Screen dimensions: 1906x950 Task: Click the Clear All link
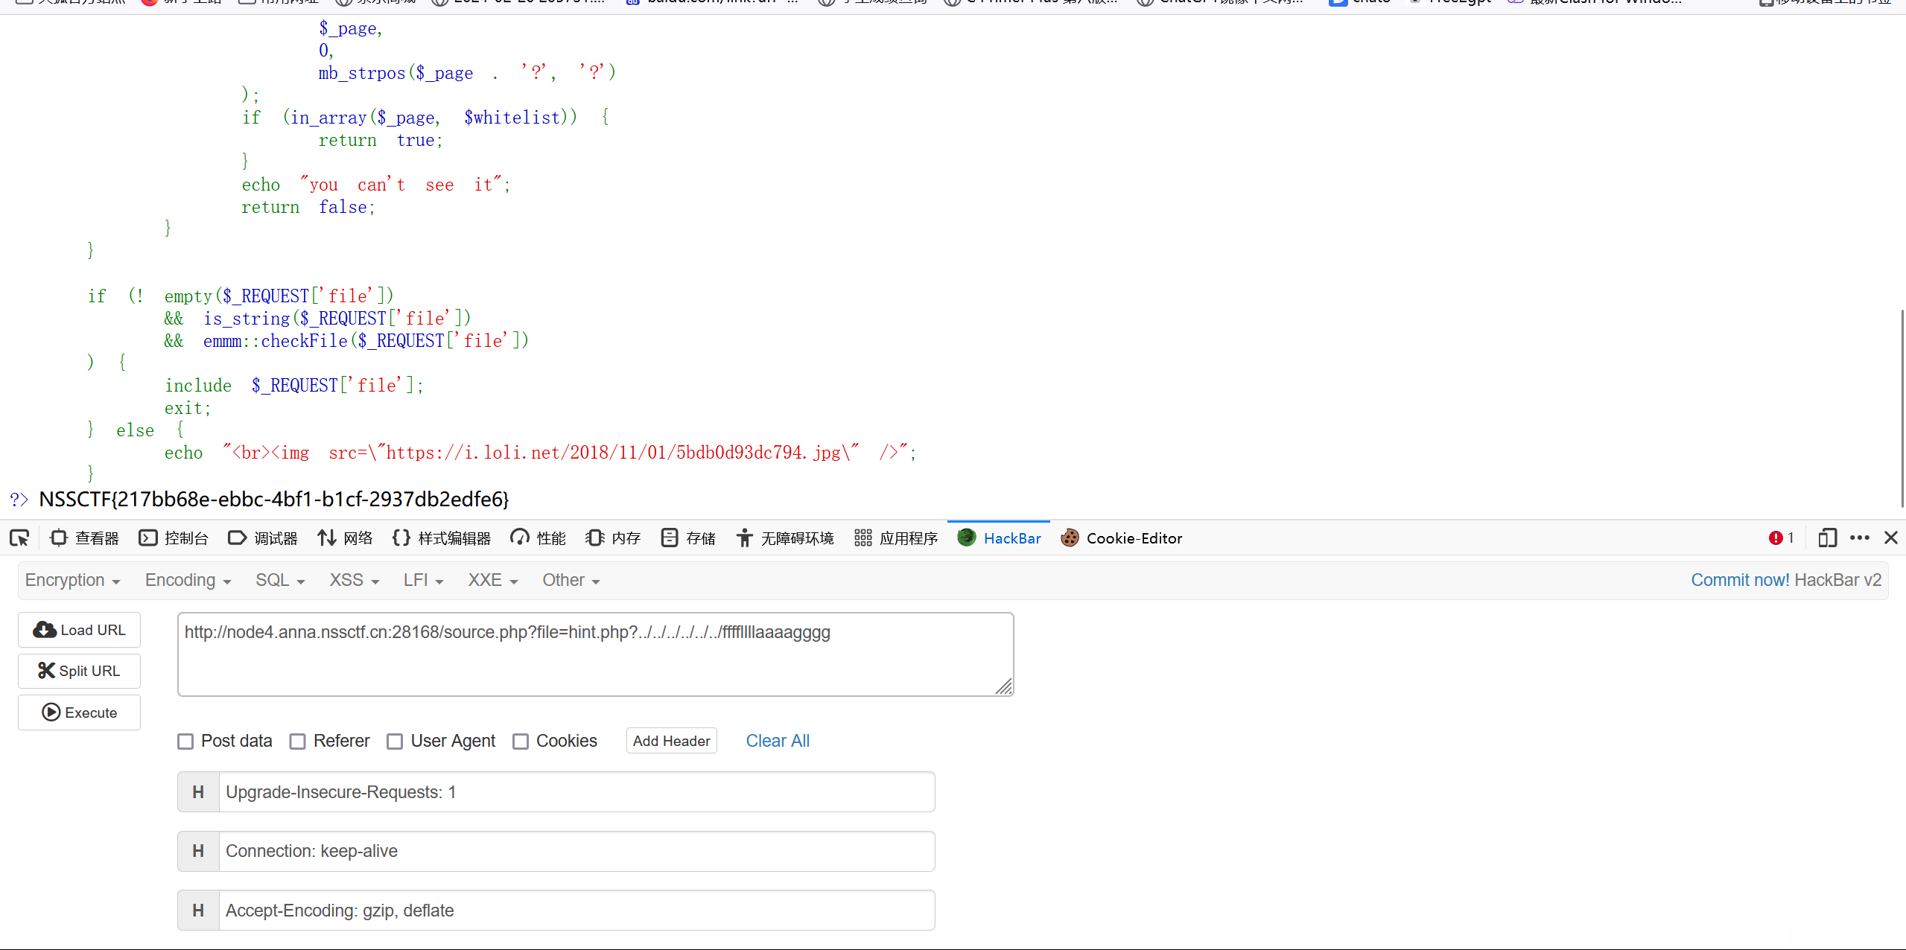click(x=777, y=741)
